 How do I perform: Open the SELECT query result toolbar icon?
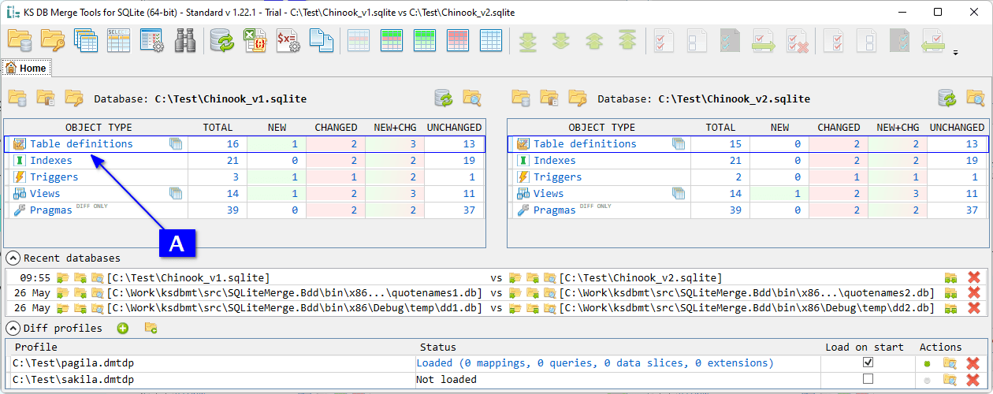(119, 40)
